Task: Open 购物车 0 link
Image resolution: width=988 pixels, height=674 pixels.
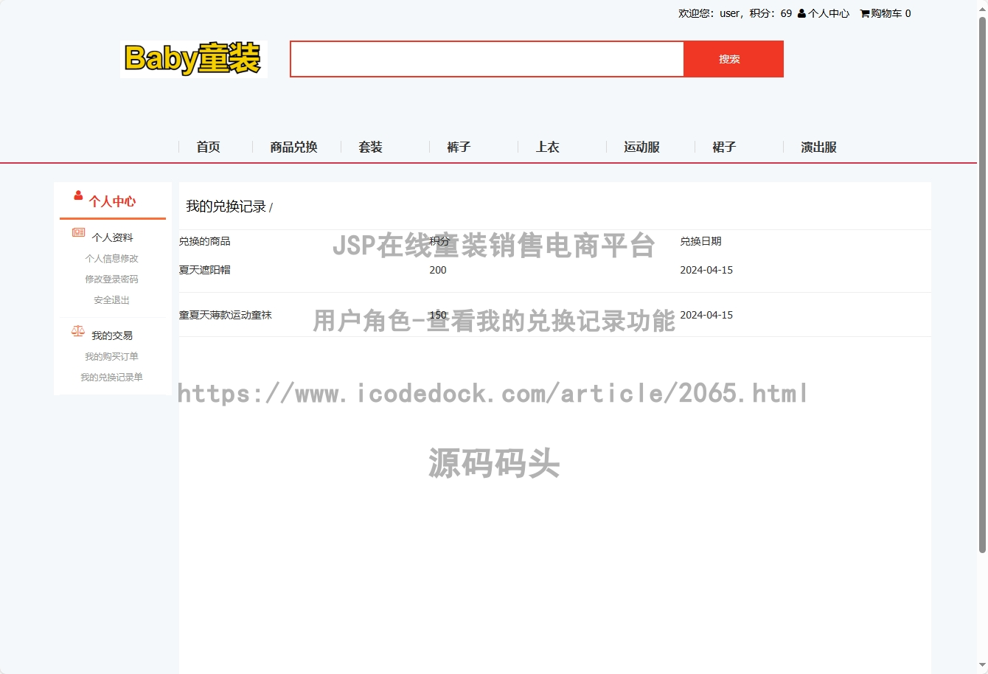Action: pyautogui.click(x=891, y=13)
